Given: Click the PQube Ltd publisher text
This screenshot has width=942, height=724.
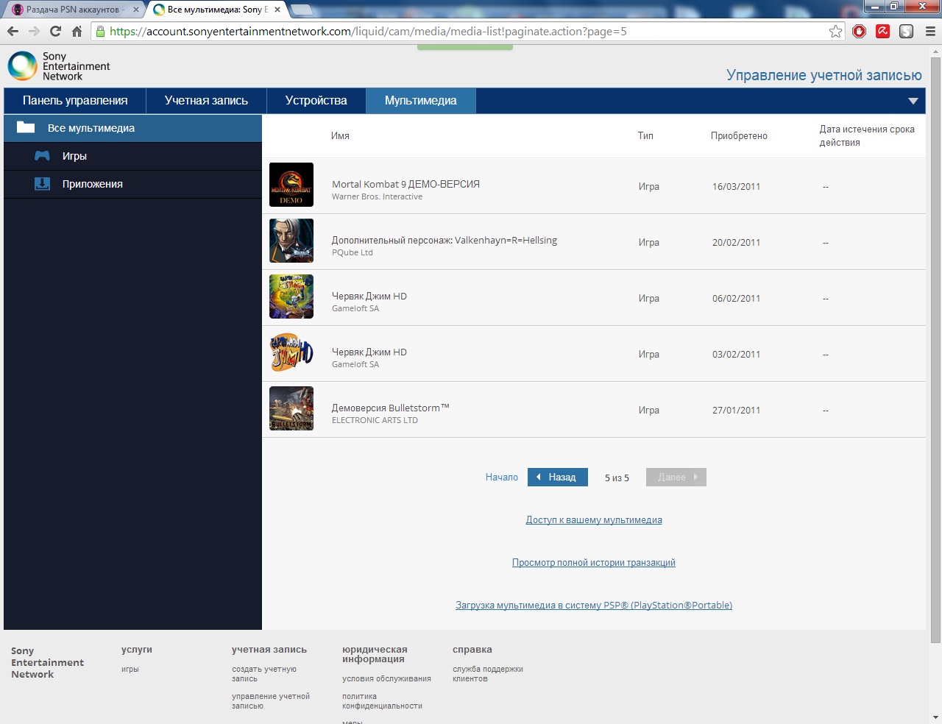Looking at the screenshot, I should coord(353,253).
